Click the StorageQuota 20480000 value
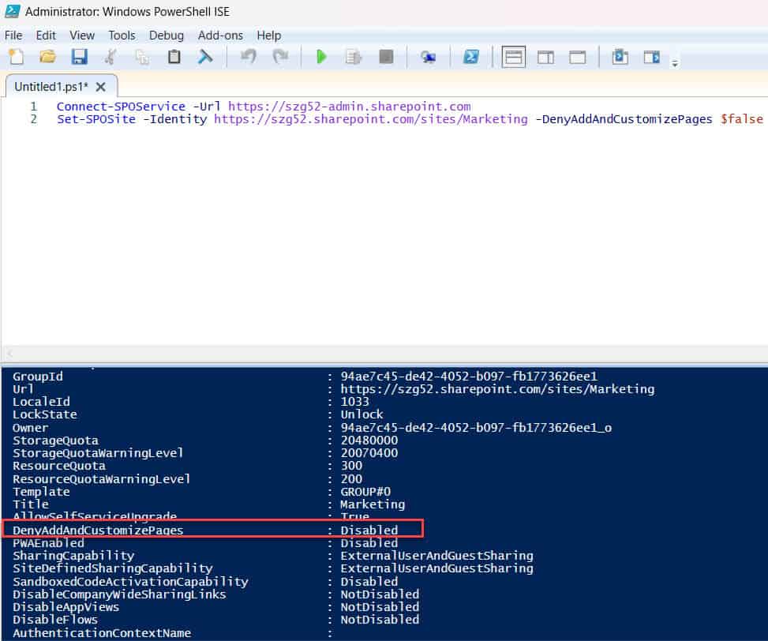 369,440
